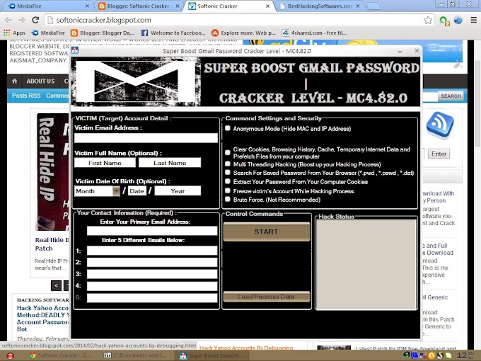Click the Date field for birth date
Screen dimensions: 481x361
(137, 191)
